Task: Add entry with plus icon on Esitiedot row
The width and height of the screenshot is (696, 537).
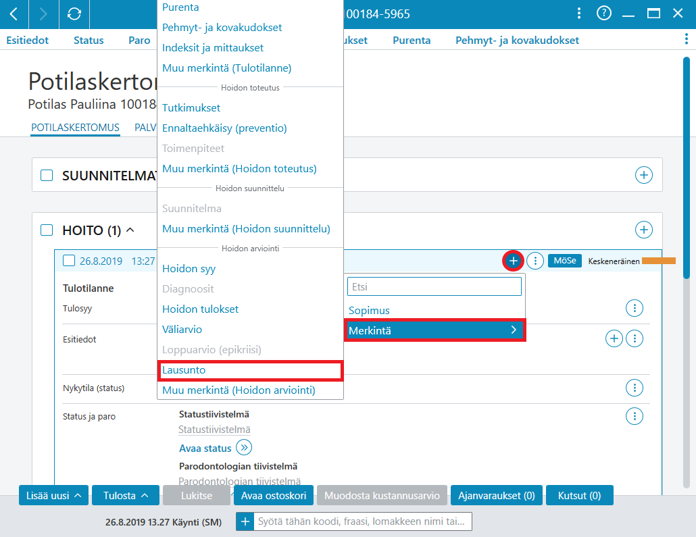Action: [614, 338]
